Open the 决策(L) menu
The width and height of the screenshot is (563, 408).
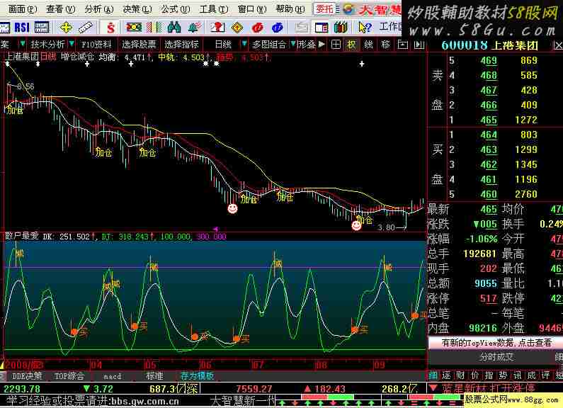click(137, 9)
